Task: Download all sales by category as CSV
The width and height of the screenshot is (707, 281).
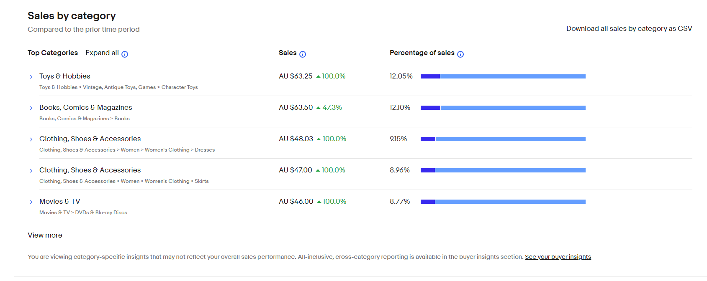Action: (629, 28)
